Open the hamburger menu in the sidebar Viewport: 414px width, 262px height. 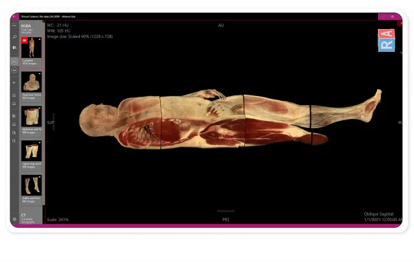[14, 25]
